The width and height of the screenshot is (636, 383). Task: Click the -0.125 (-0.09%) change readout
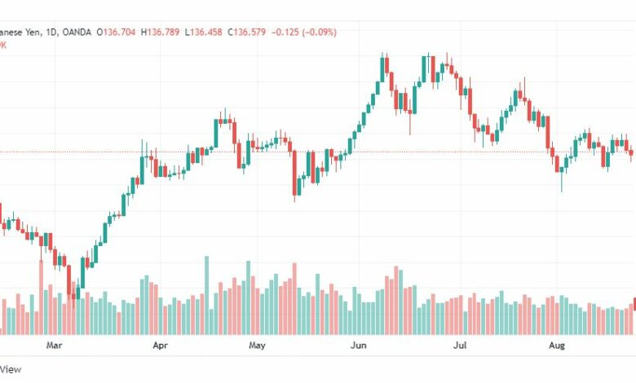point(304,32)
